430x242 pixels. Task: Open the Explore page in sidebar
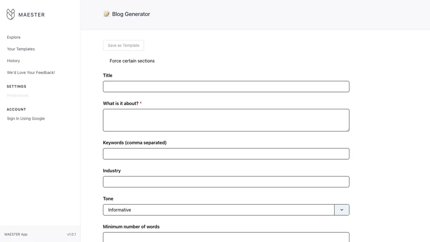(x=13, y=37)
